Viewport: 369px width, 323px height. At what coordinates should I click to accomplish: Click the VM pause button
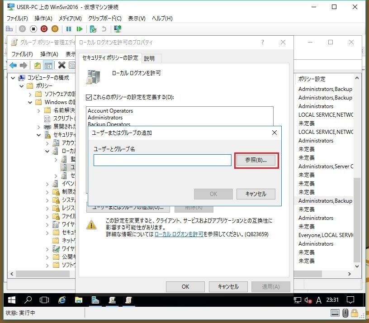click(x=69, y=29)
